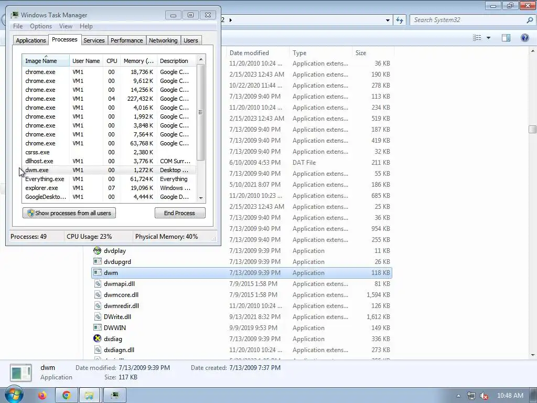Switch to the Performance tab
This screenshot has width=537, height=403.
coord(126,40)
